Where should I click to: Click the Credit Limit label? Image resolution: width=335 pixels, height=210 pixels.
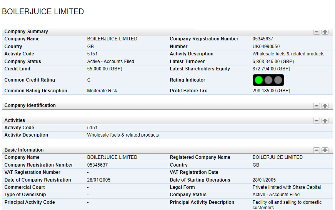click(17, 69)
